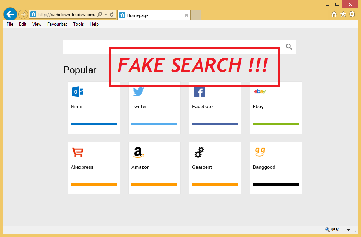
Task: Click the address bar search magnifier
Action: [x=100, y=15]
